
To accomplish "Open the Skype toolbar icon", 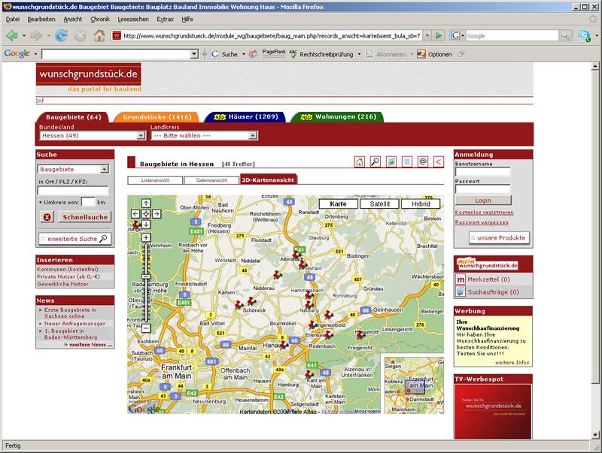I will tap(585, 36).
